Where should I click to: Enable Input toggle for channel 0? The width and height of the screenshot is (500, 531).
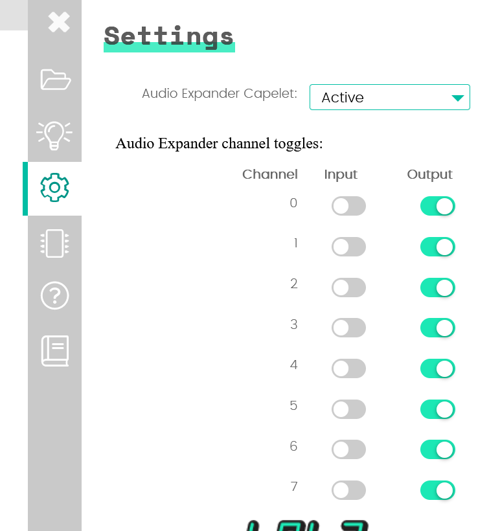click(x=348, y=207)
